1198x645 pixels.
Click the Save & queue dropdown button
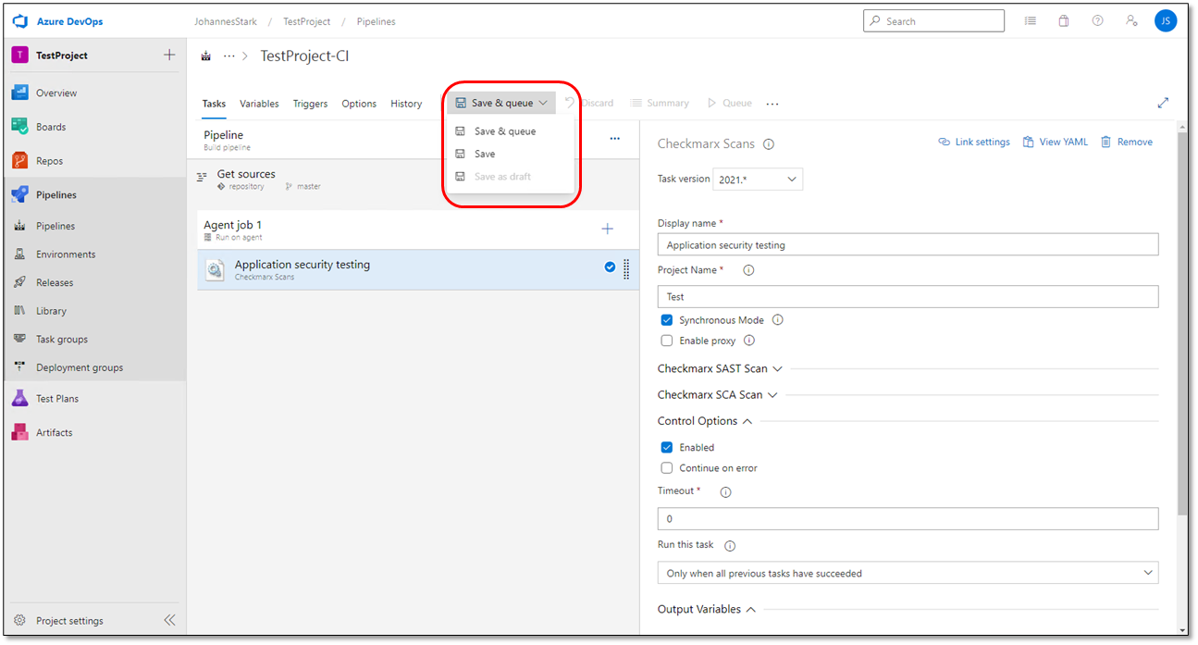501,103
